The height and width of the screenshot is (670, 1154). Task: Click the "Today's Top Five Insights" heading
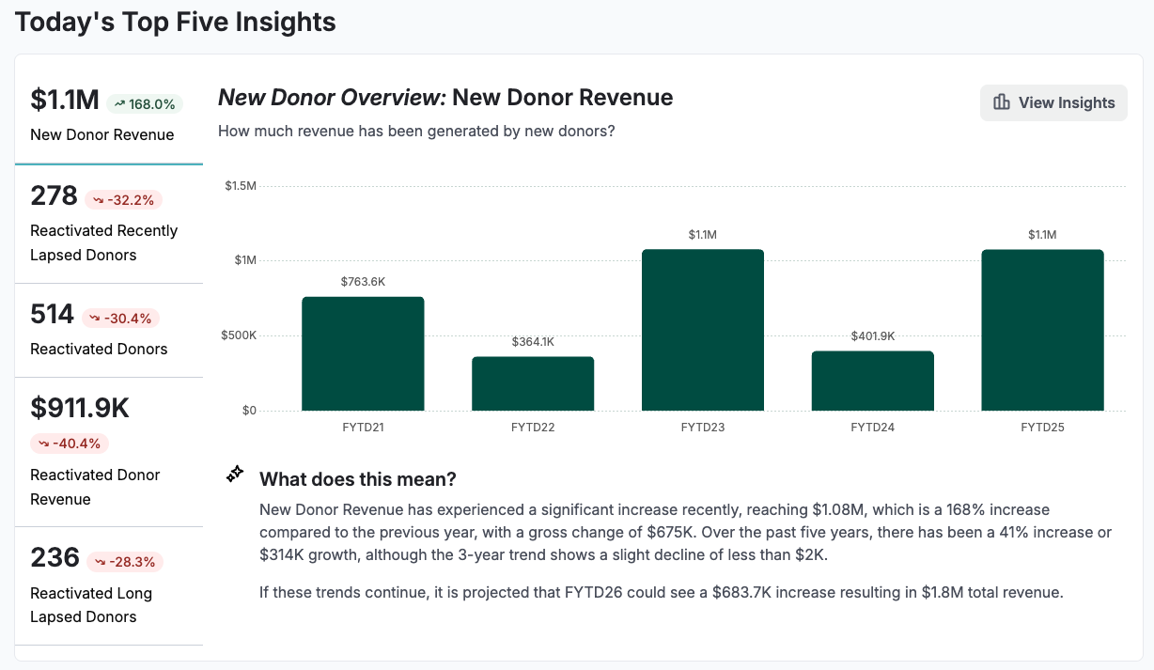tap(175, 21)
